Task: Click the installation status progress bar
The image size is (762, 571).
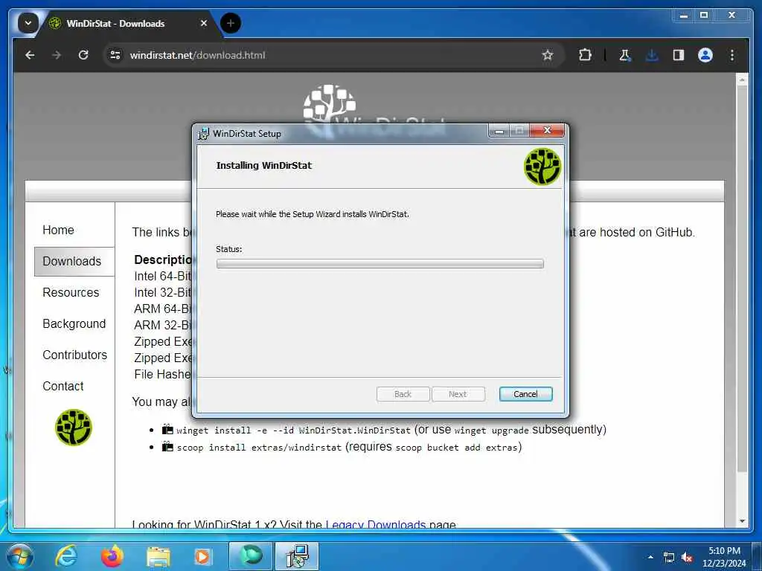Action: click(380, 264)
